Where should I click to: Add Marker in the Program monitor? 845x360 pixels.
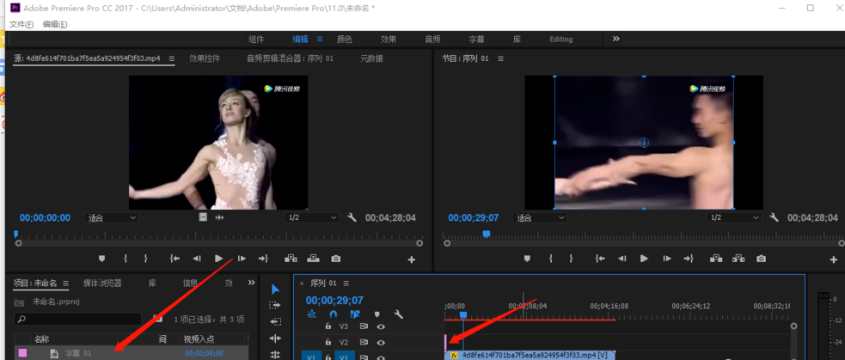526,259
